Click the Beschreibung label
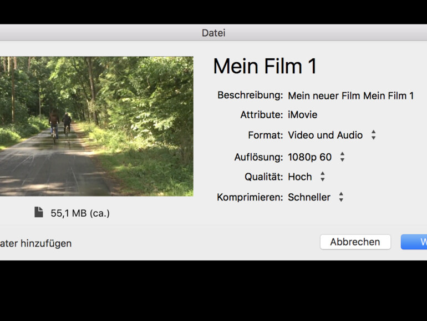Screen dimensions: 427x321 (250, 96)
